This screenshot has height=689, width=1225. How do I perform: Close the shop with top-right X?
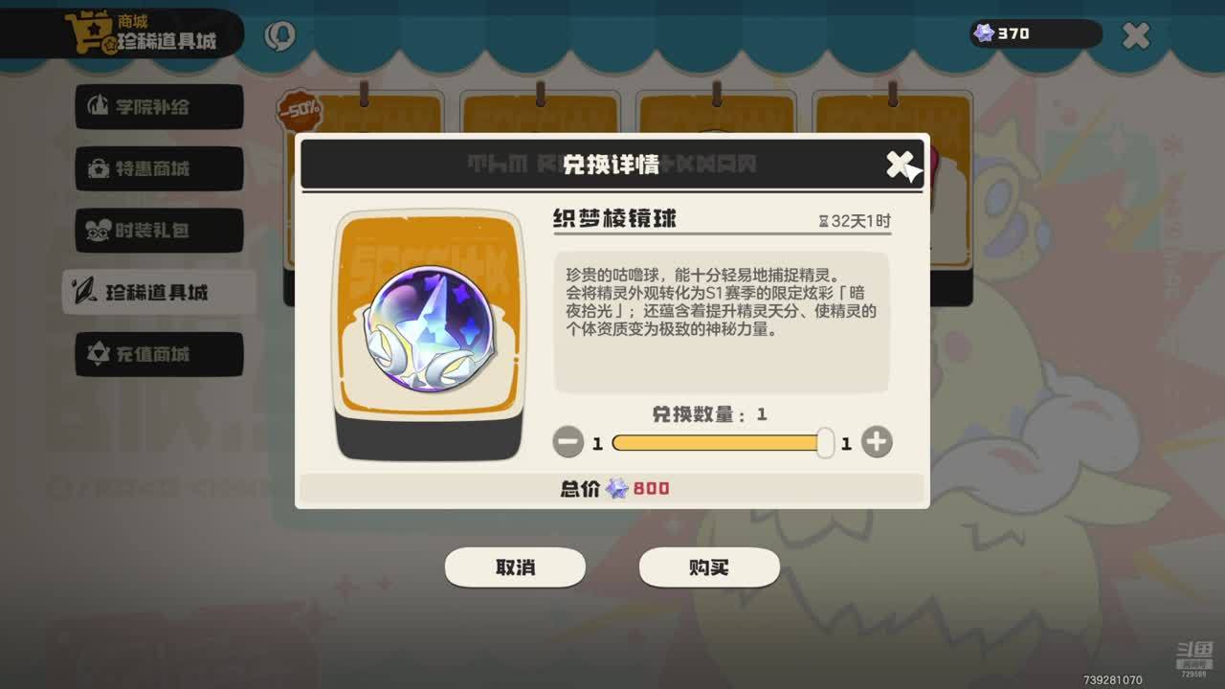[1136, 35]
